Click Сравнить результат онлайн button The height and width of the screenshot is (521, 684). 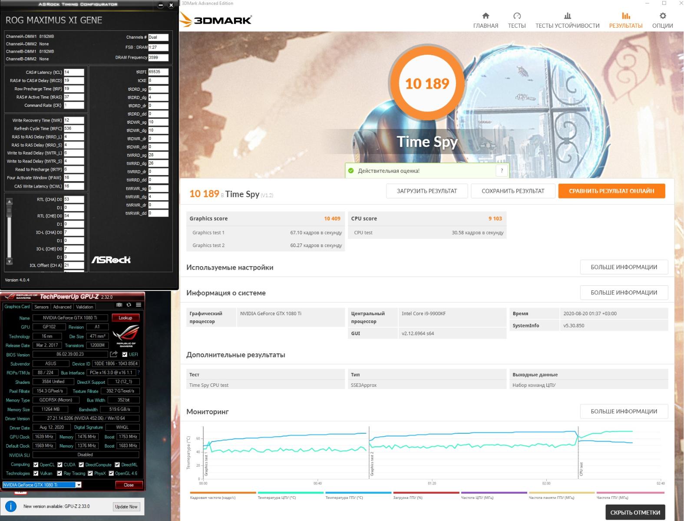coord(611,191)
